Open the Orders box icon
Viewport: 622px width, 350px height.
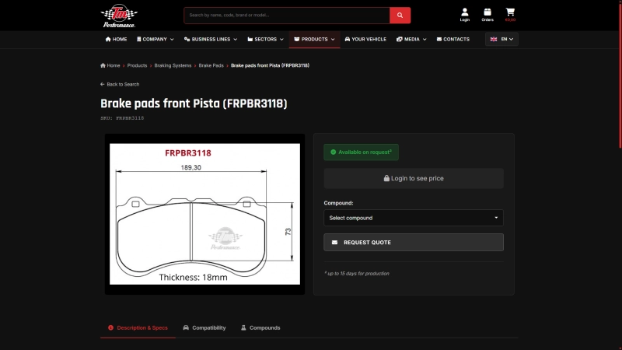click(x=487, y=12)
